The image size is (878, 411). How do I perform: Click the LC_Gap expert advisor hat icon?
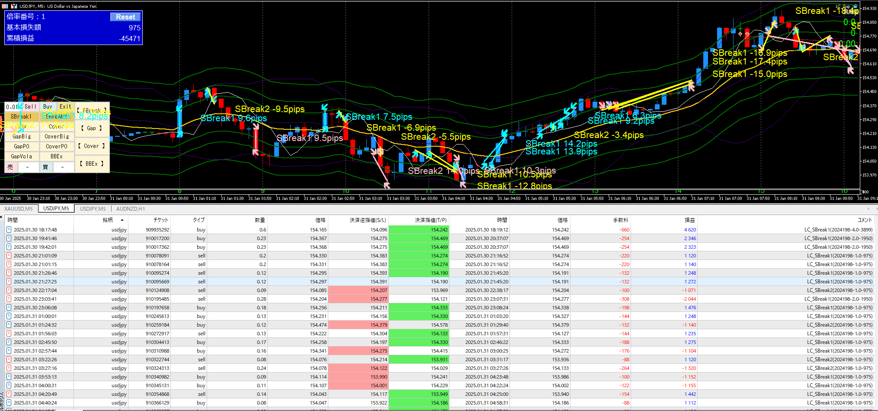855,6
